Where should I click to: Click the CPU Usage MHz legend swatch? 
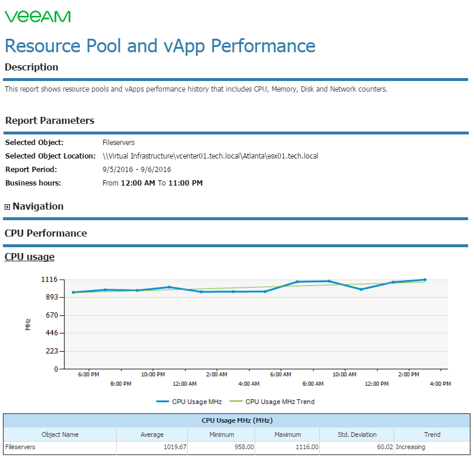[x=162, y=402]
